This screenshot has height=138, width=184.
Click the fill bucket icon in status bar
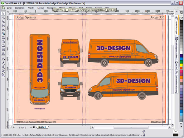[144, 131]
